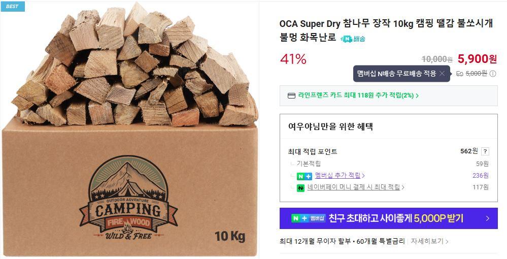The image size is (507, 259).
Task: Click the 친구 초대하고 5,000P 받기 banner
Action: click(x=396, y=218)
